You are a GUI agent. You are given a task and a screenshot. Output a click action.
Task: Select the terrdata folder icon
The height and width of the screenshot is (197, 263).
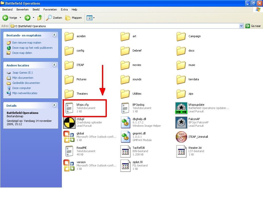click(x=181, y=80)
